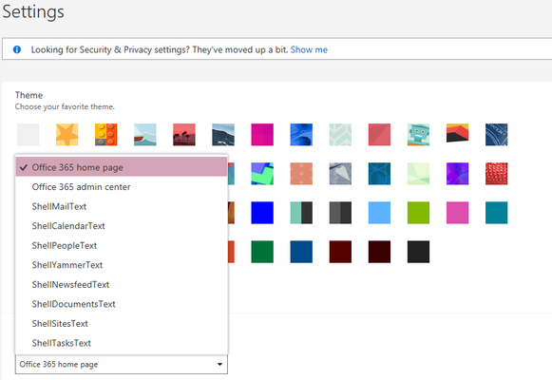Image resolution: width=552 pixels, height=380 pixels.
Task: Open the Show me link
Action: (x=309, y=49)
